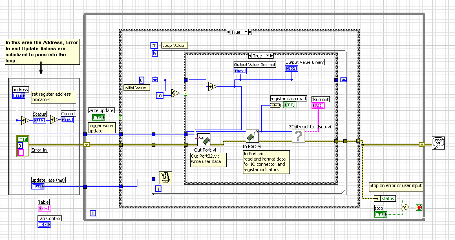Click the Control I16 indicator terminal

point(67,120)
